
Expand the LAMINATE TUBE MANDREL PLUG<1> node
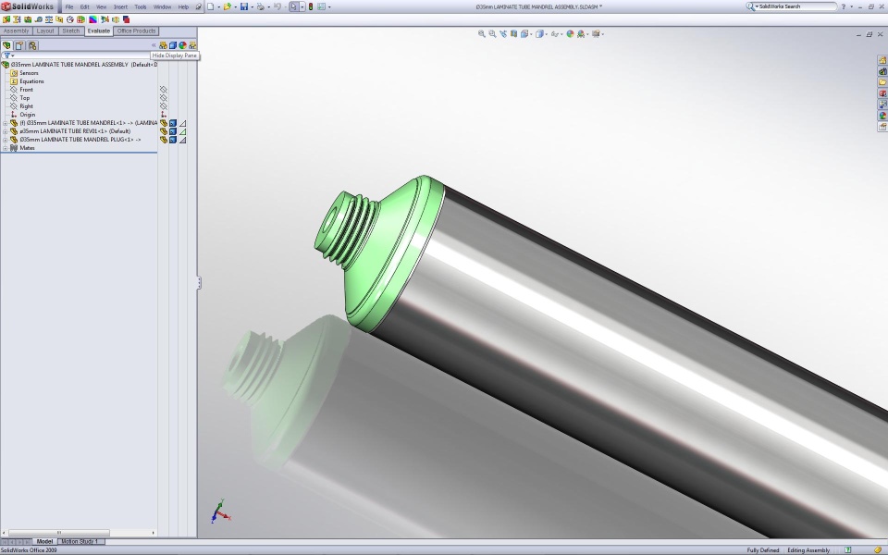(x=6, y=140)
